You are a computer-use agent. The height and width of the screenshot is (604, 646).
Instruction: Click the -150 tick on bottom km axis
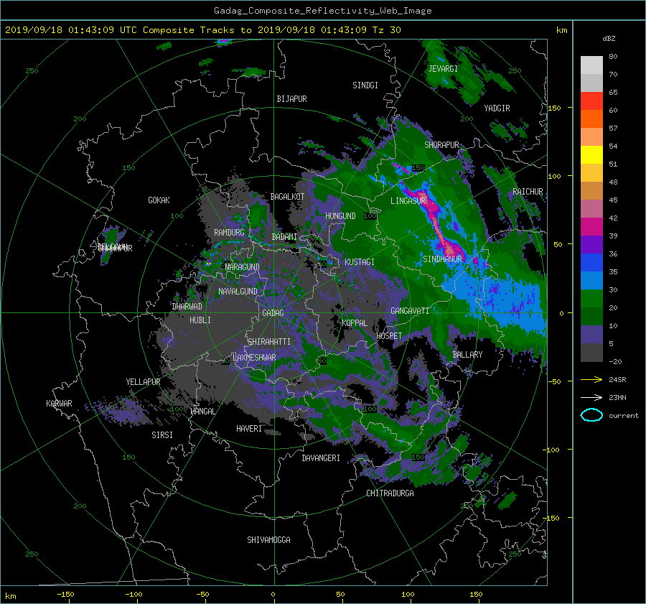point(65,594)
